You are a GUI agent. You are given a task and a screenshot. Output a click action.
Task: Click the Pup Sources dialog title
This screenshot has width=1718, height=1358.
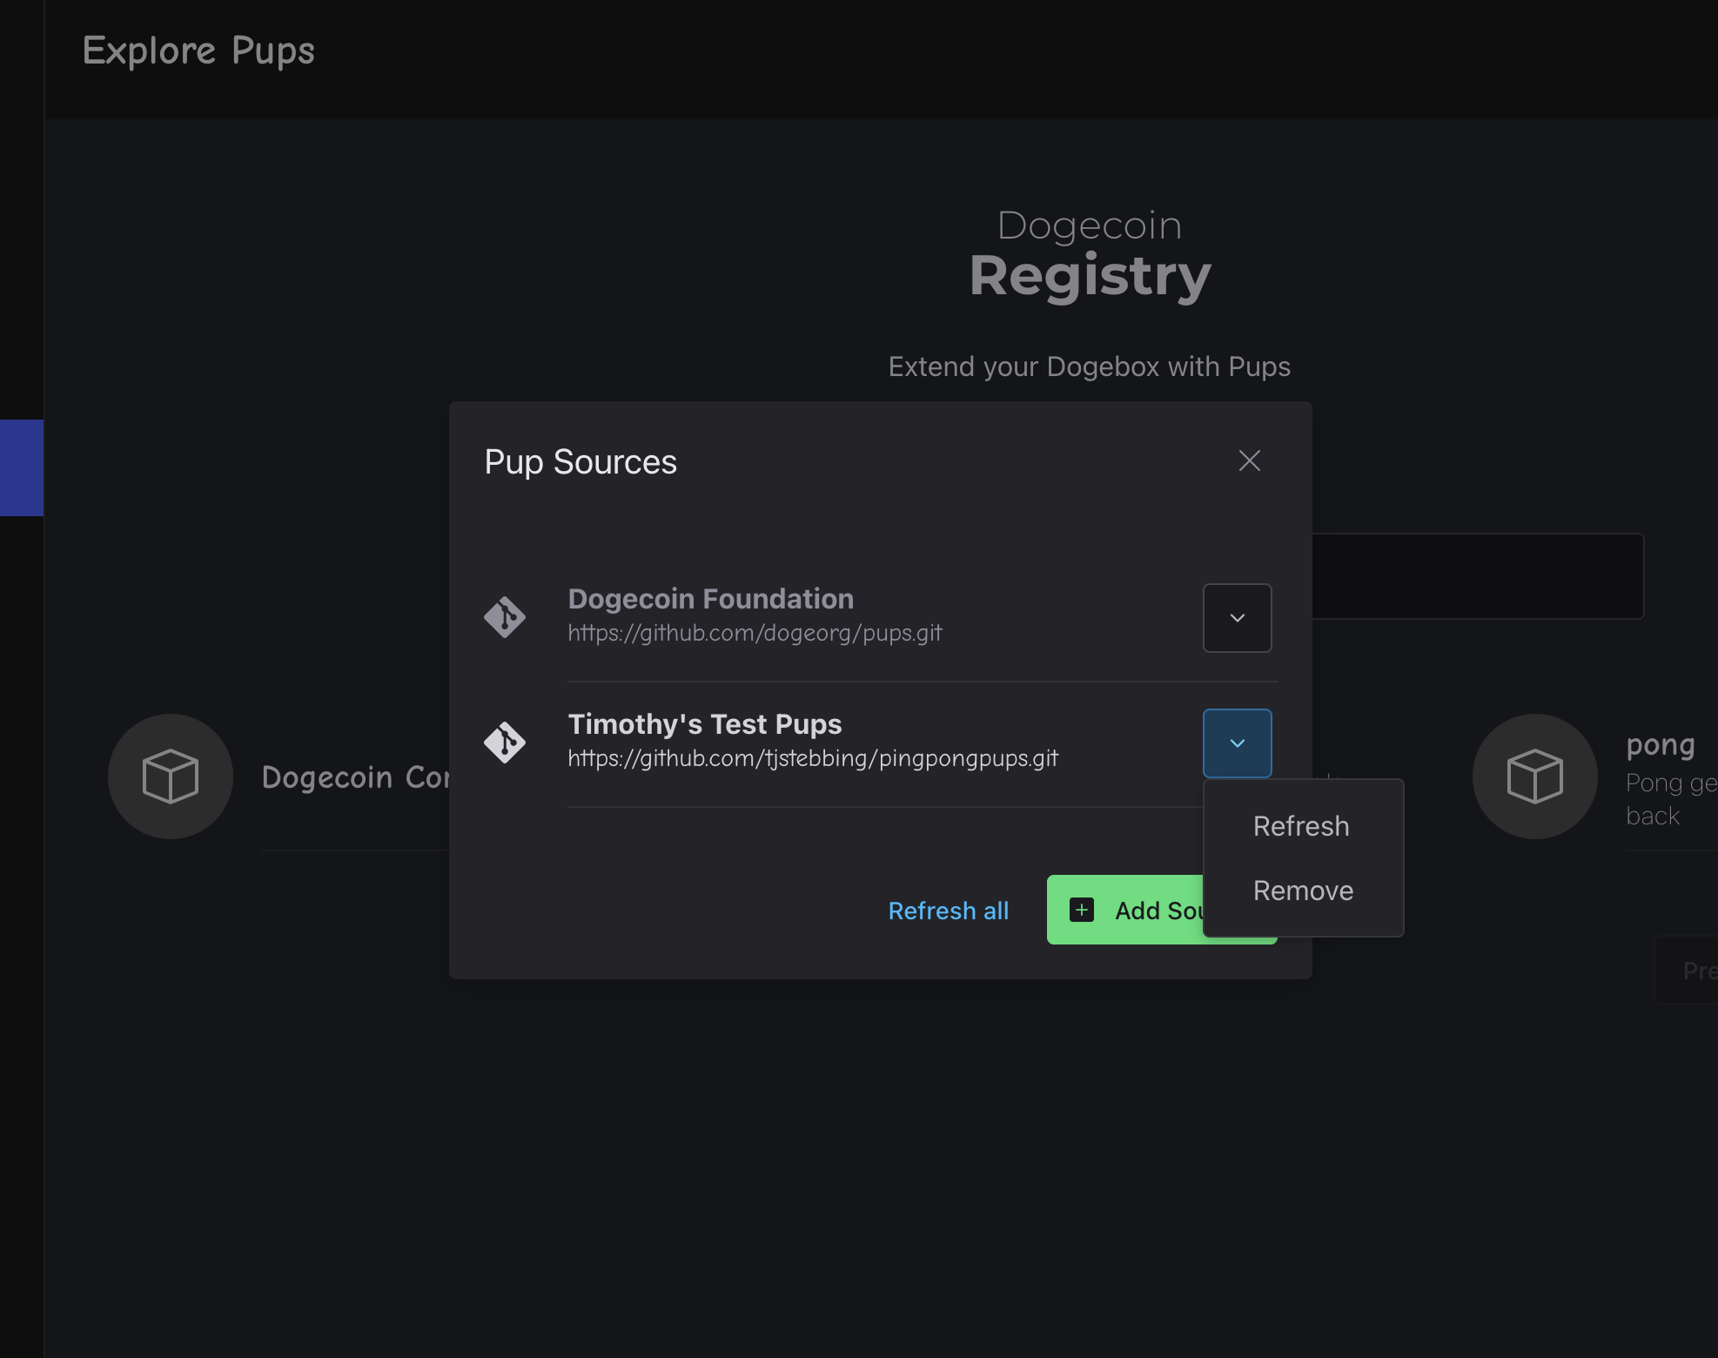coord(580,462)
